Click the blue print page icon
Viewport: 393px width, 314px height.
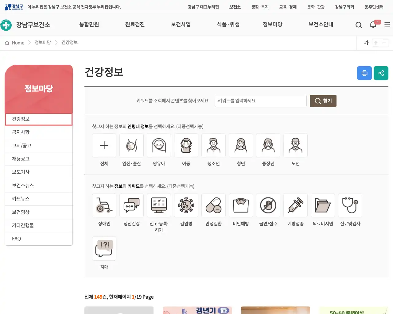pyautogui.click(x=364, y=73)
